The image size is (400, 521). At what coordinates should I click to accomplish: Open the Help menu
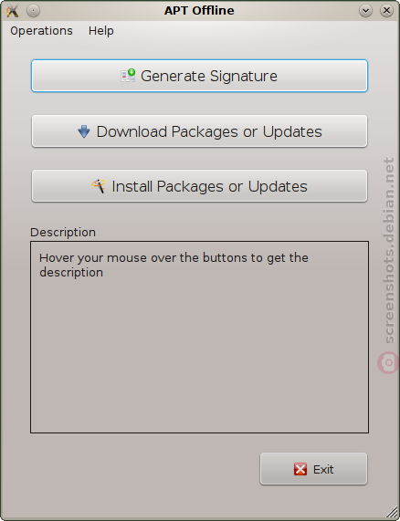(x=101, y=31)
